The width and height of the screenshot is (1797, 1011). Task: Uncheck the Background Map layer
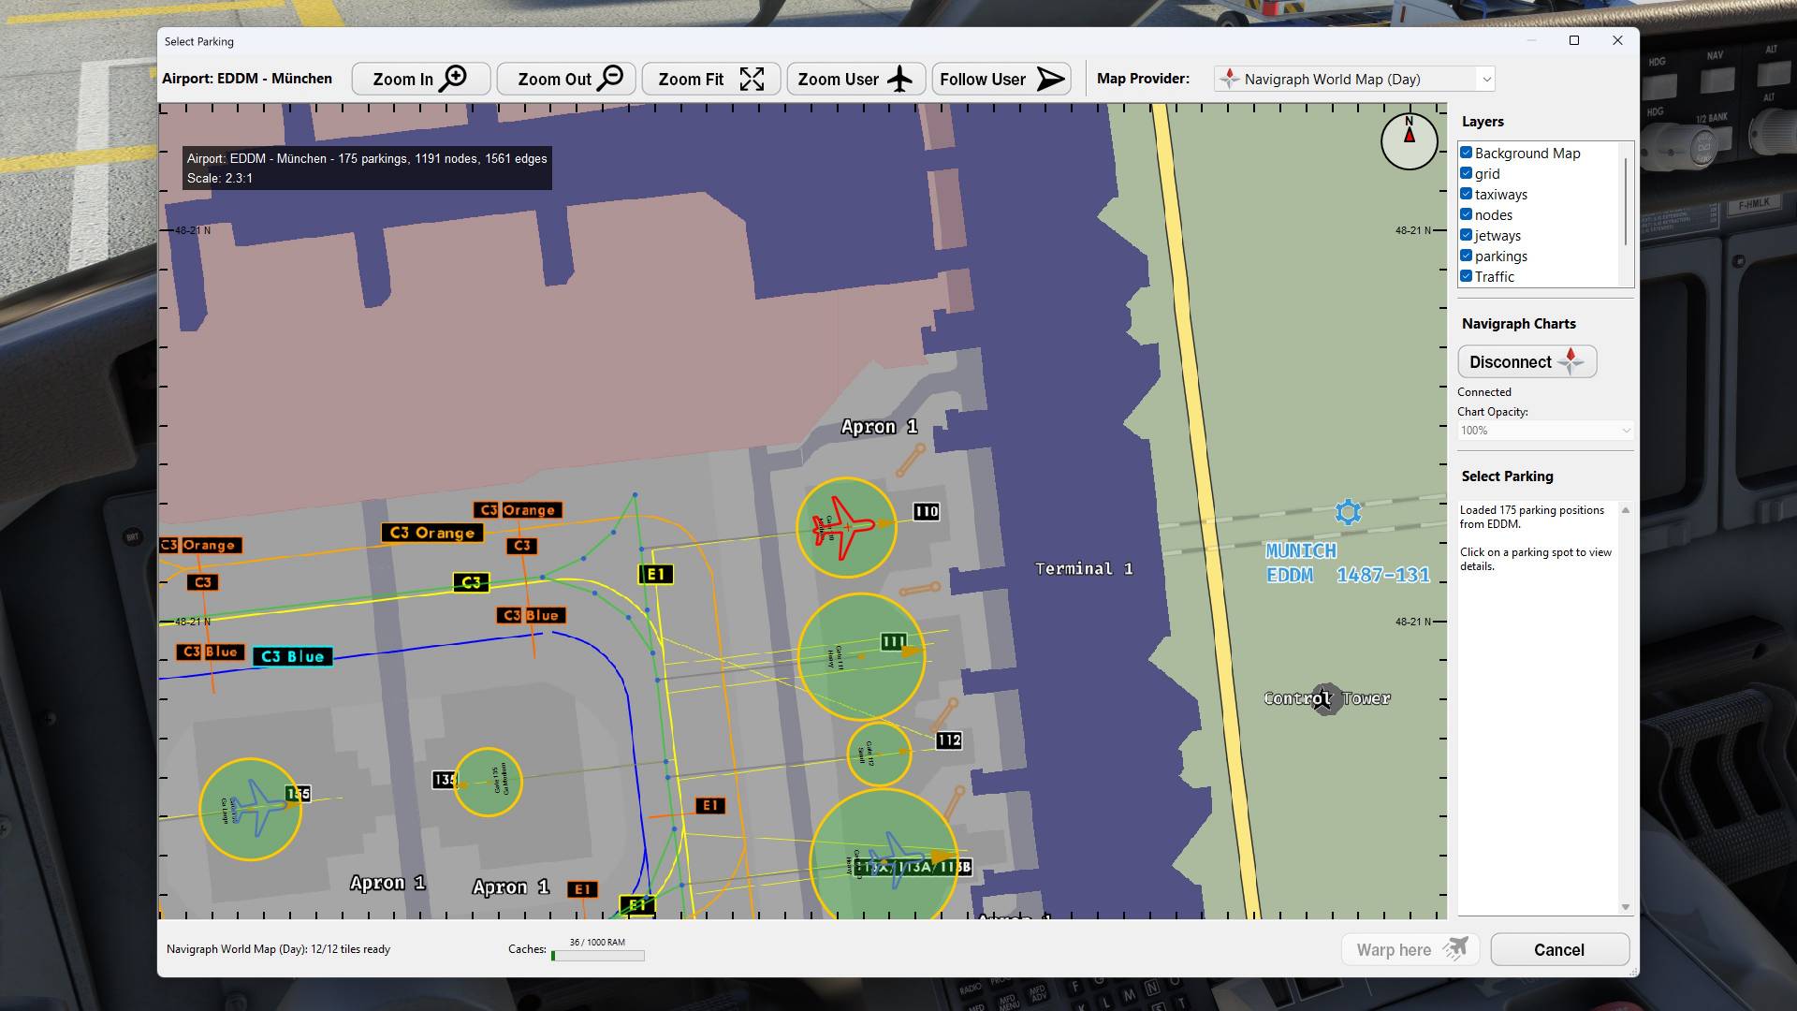pos(1467,153)
